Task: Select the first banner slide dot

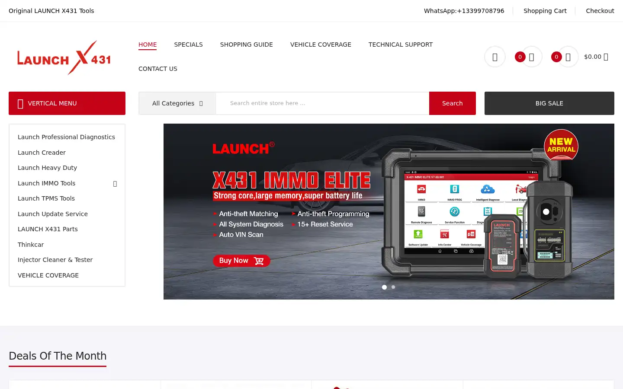Action: coord(384,287)
